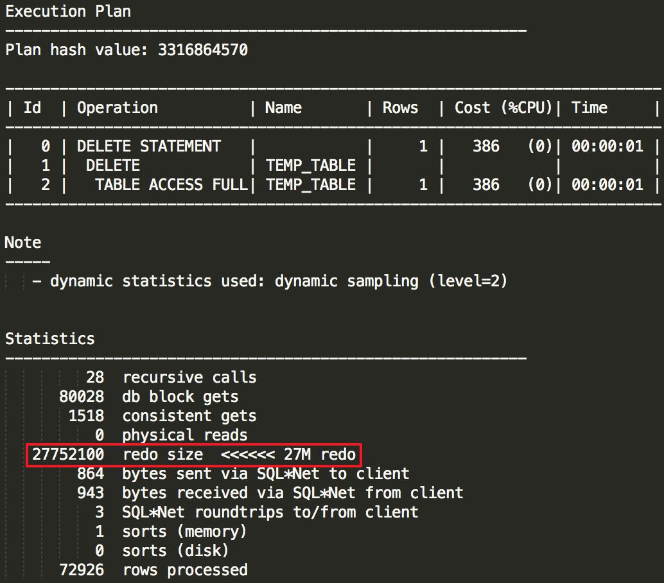The height and width of the screenshot is (583, 664).
Task: Click the "rows processed" value 72926
Action: (81, 570)
